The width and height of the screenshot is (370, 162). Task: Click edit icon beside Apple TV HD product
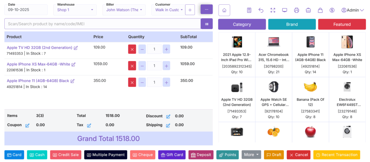(x=76, y=48)
